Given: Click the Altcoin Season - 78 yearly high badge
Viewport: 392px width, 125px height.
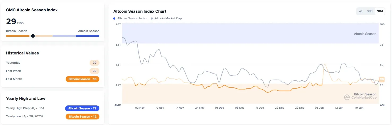Looking at the screenshot, I should (82, 108).
